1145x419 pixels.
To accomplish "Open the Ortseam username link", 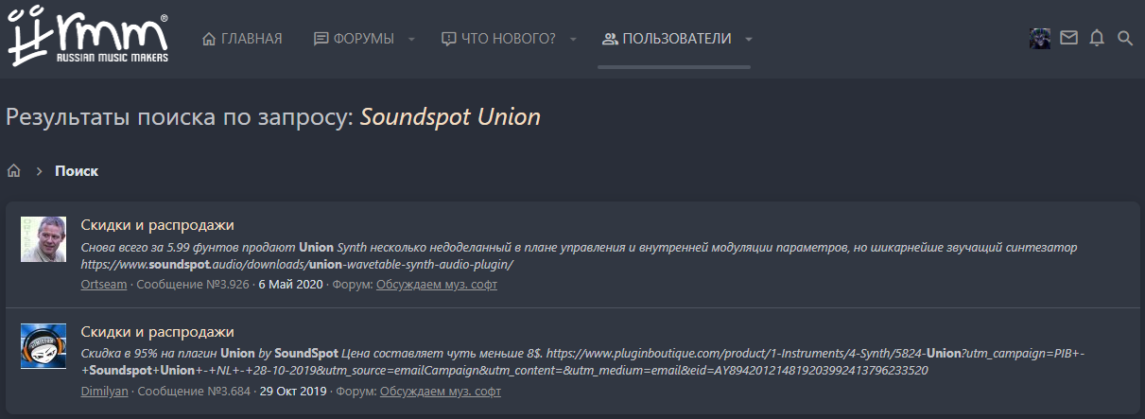I will point(104,284).
